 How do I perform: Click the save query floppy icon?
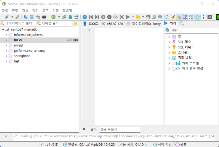point(148,17)
